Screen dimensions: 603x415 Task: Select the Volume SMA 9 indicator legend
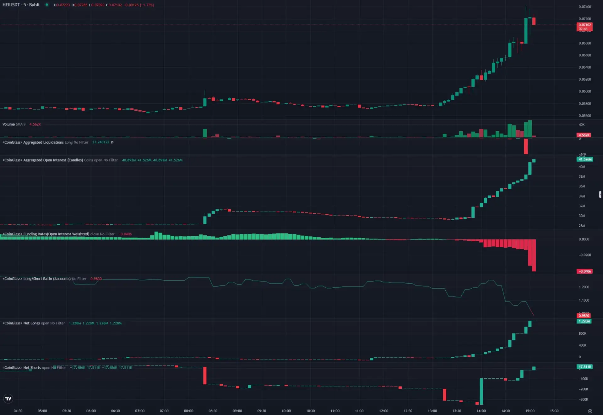click(14, 124)
